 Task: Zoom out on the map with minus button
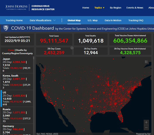pos(146,128)
